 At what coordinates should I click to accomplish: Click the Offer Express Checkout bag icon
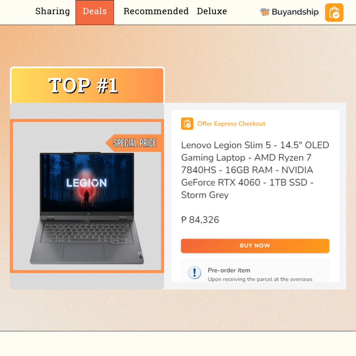pos(187,123)
